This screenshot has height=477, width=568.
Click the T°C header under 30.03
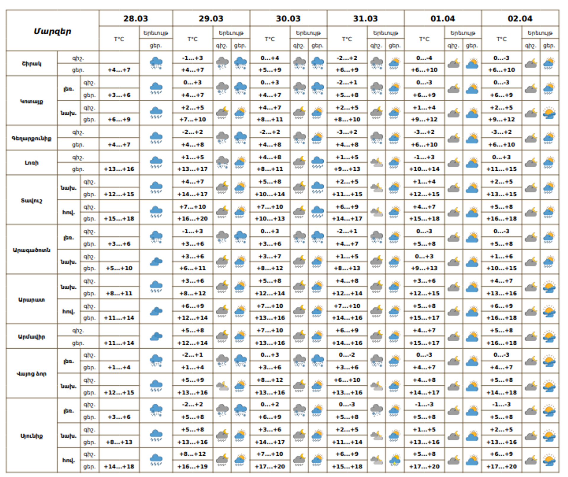click(x=270, y=39)
